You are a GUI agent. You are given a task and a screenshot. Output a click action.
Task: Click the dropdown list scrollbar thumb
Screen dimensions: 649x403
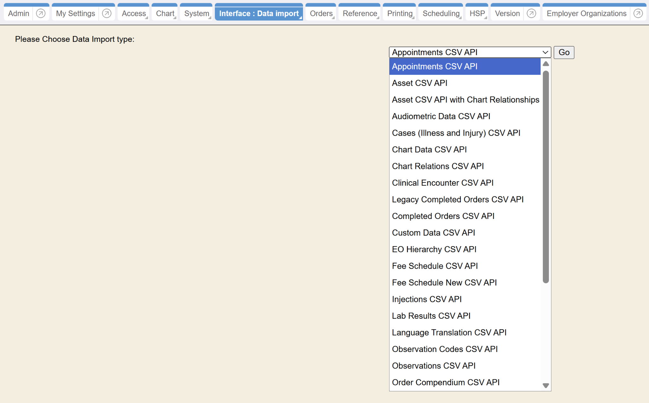pyautogui.click(x=546, y=177)
